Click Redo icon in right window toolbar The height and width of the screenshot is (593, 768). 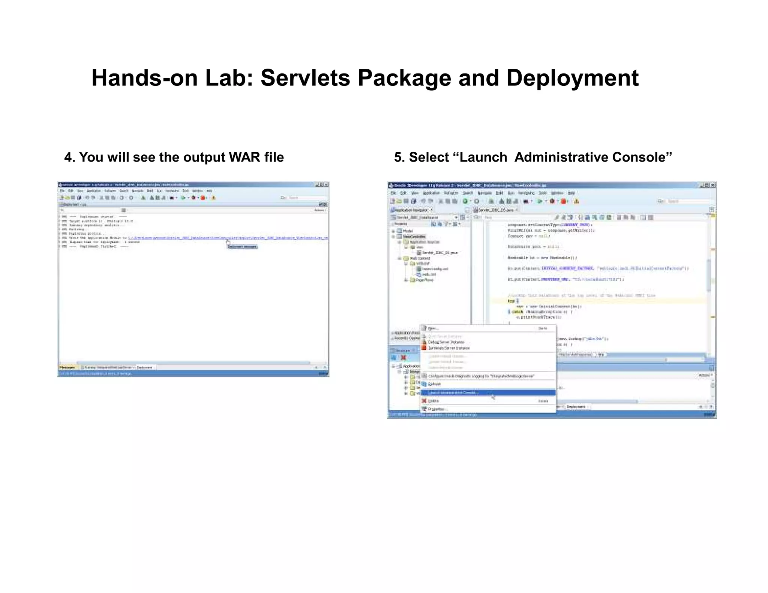click(430, 201)
